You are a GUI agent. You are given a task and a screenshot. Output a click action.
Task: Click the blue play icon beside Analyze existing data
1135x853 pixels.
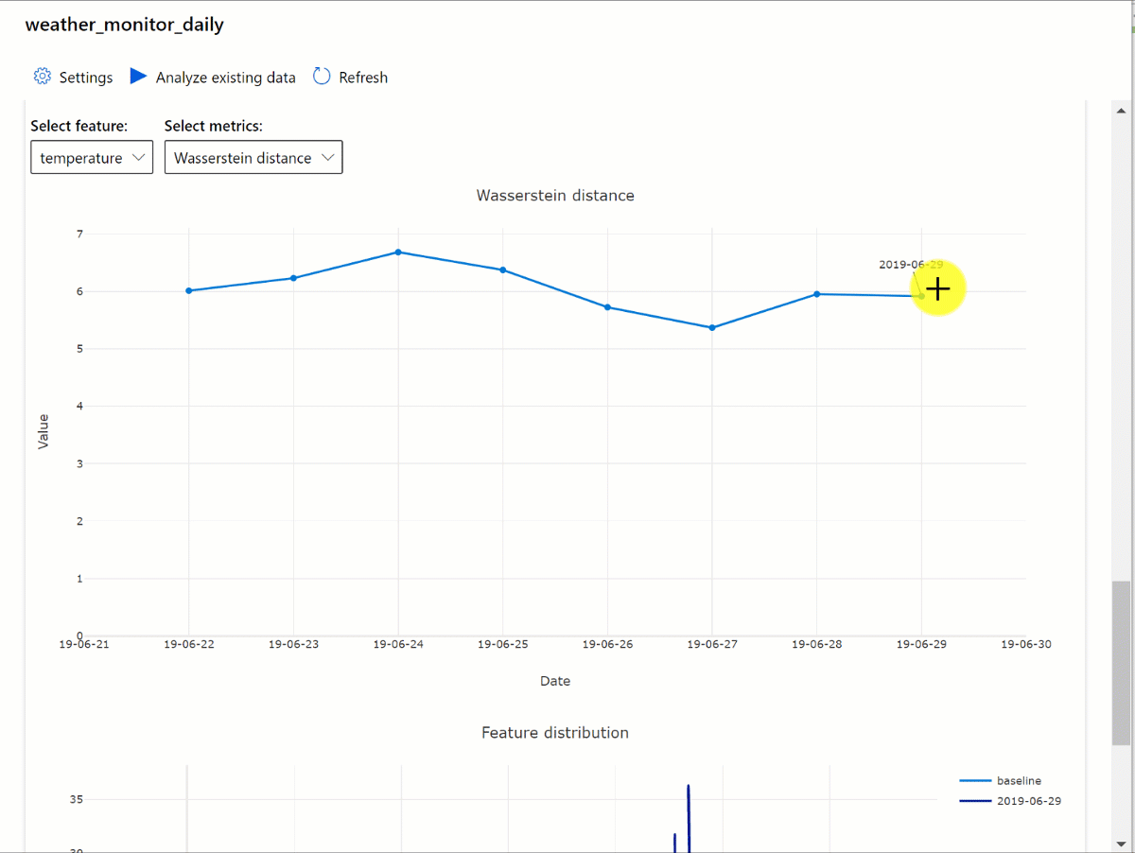(137, 77)
